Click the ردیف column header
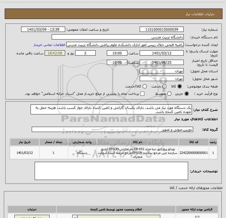The image size is (226, 218). coord(213,142)
